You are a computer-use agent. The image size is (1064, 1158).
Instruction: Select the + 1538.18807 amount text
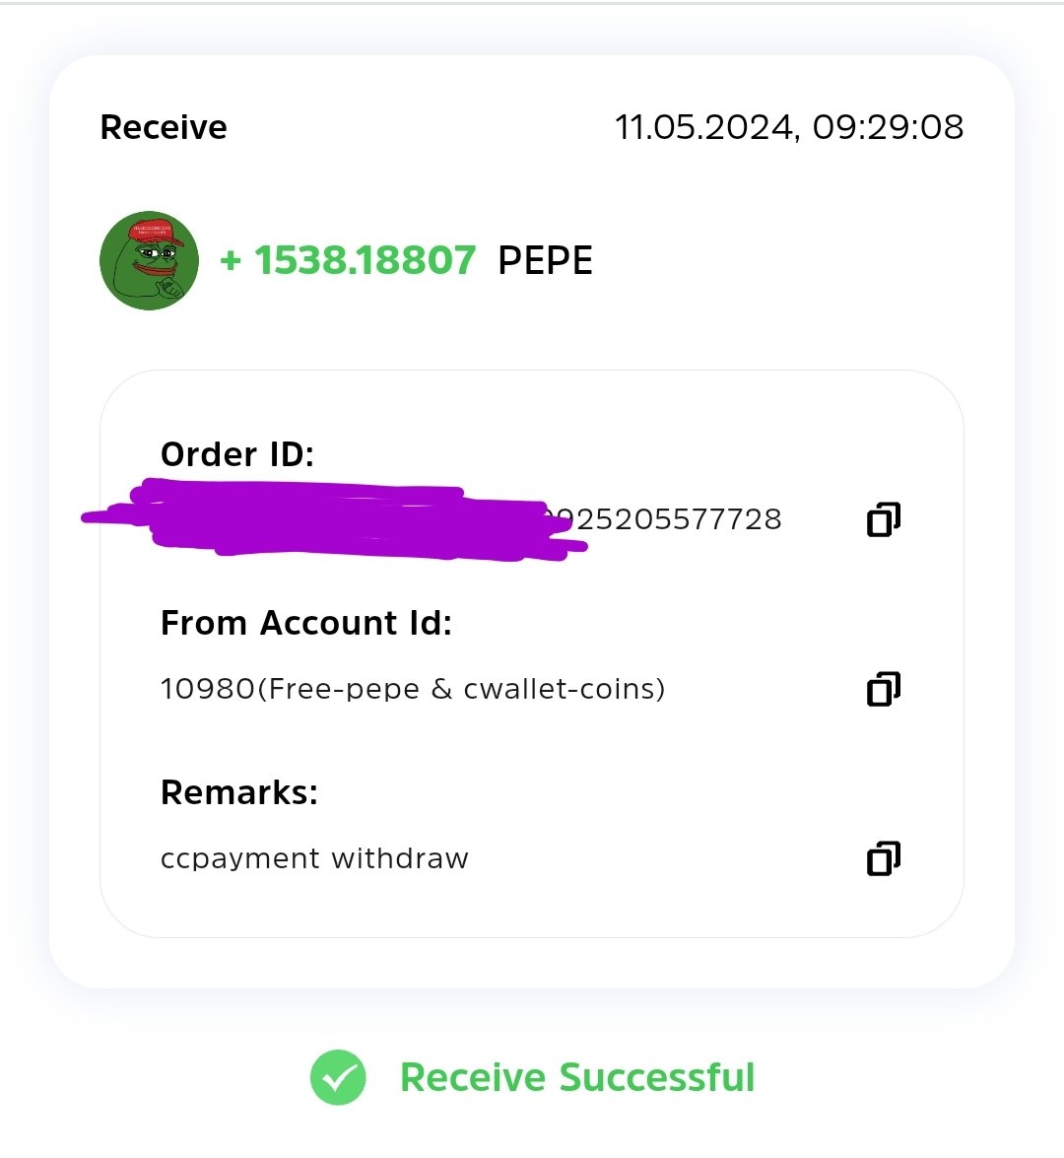[x=348, y=260]
